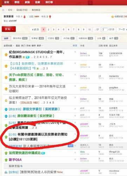Go to page 2 of the thread list
Image resolution: width=127 pixels, height=176 pixels.
click(x=48, y=30)
